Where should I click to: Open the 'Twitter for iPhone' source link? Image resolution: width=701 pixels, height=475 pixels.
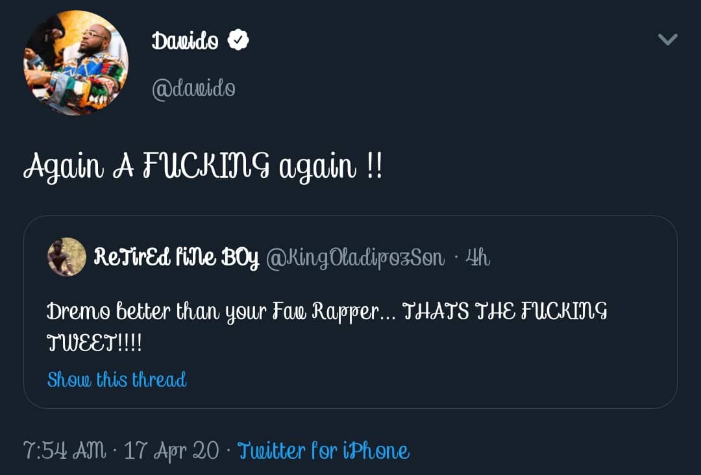[323, 450]
